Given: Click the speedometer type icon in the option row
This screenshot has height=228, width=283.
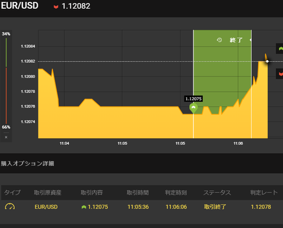Looking at the screenshot, I should coord(9,207).
